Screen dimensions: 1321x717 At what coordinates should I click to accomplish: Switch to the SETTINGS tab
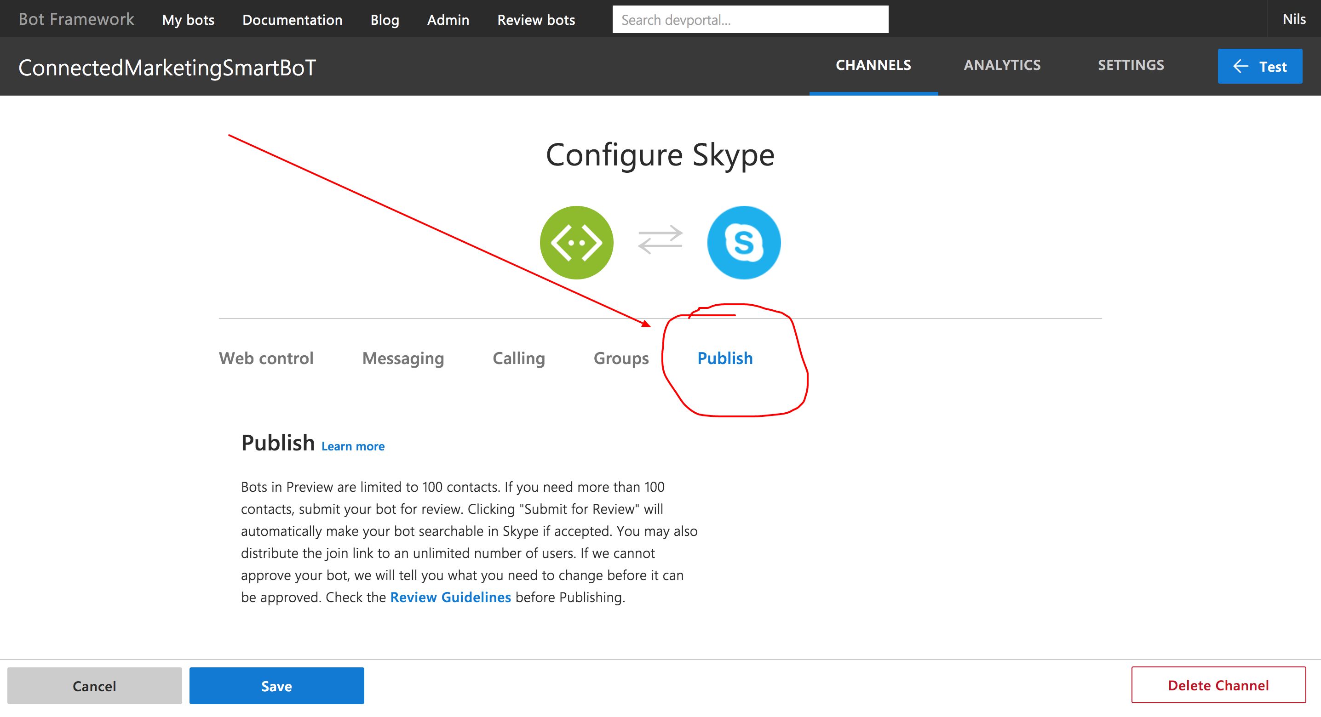1130,65
